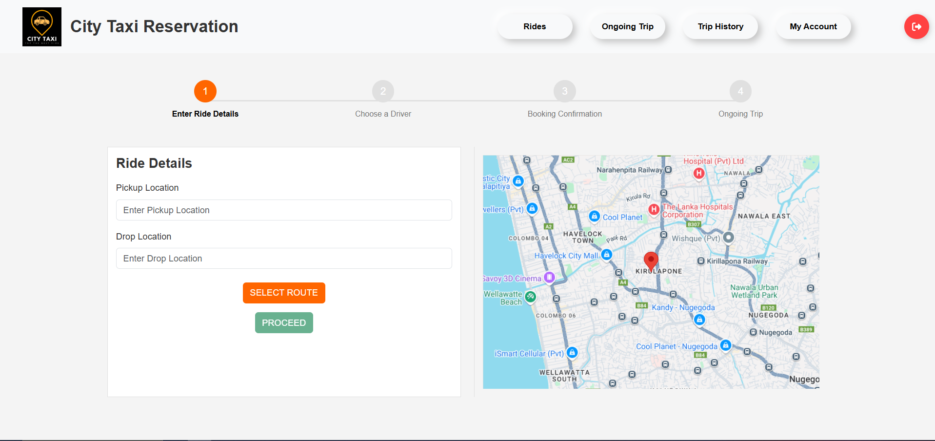
Task: Open the Rides menu
Action: (535, 27)
